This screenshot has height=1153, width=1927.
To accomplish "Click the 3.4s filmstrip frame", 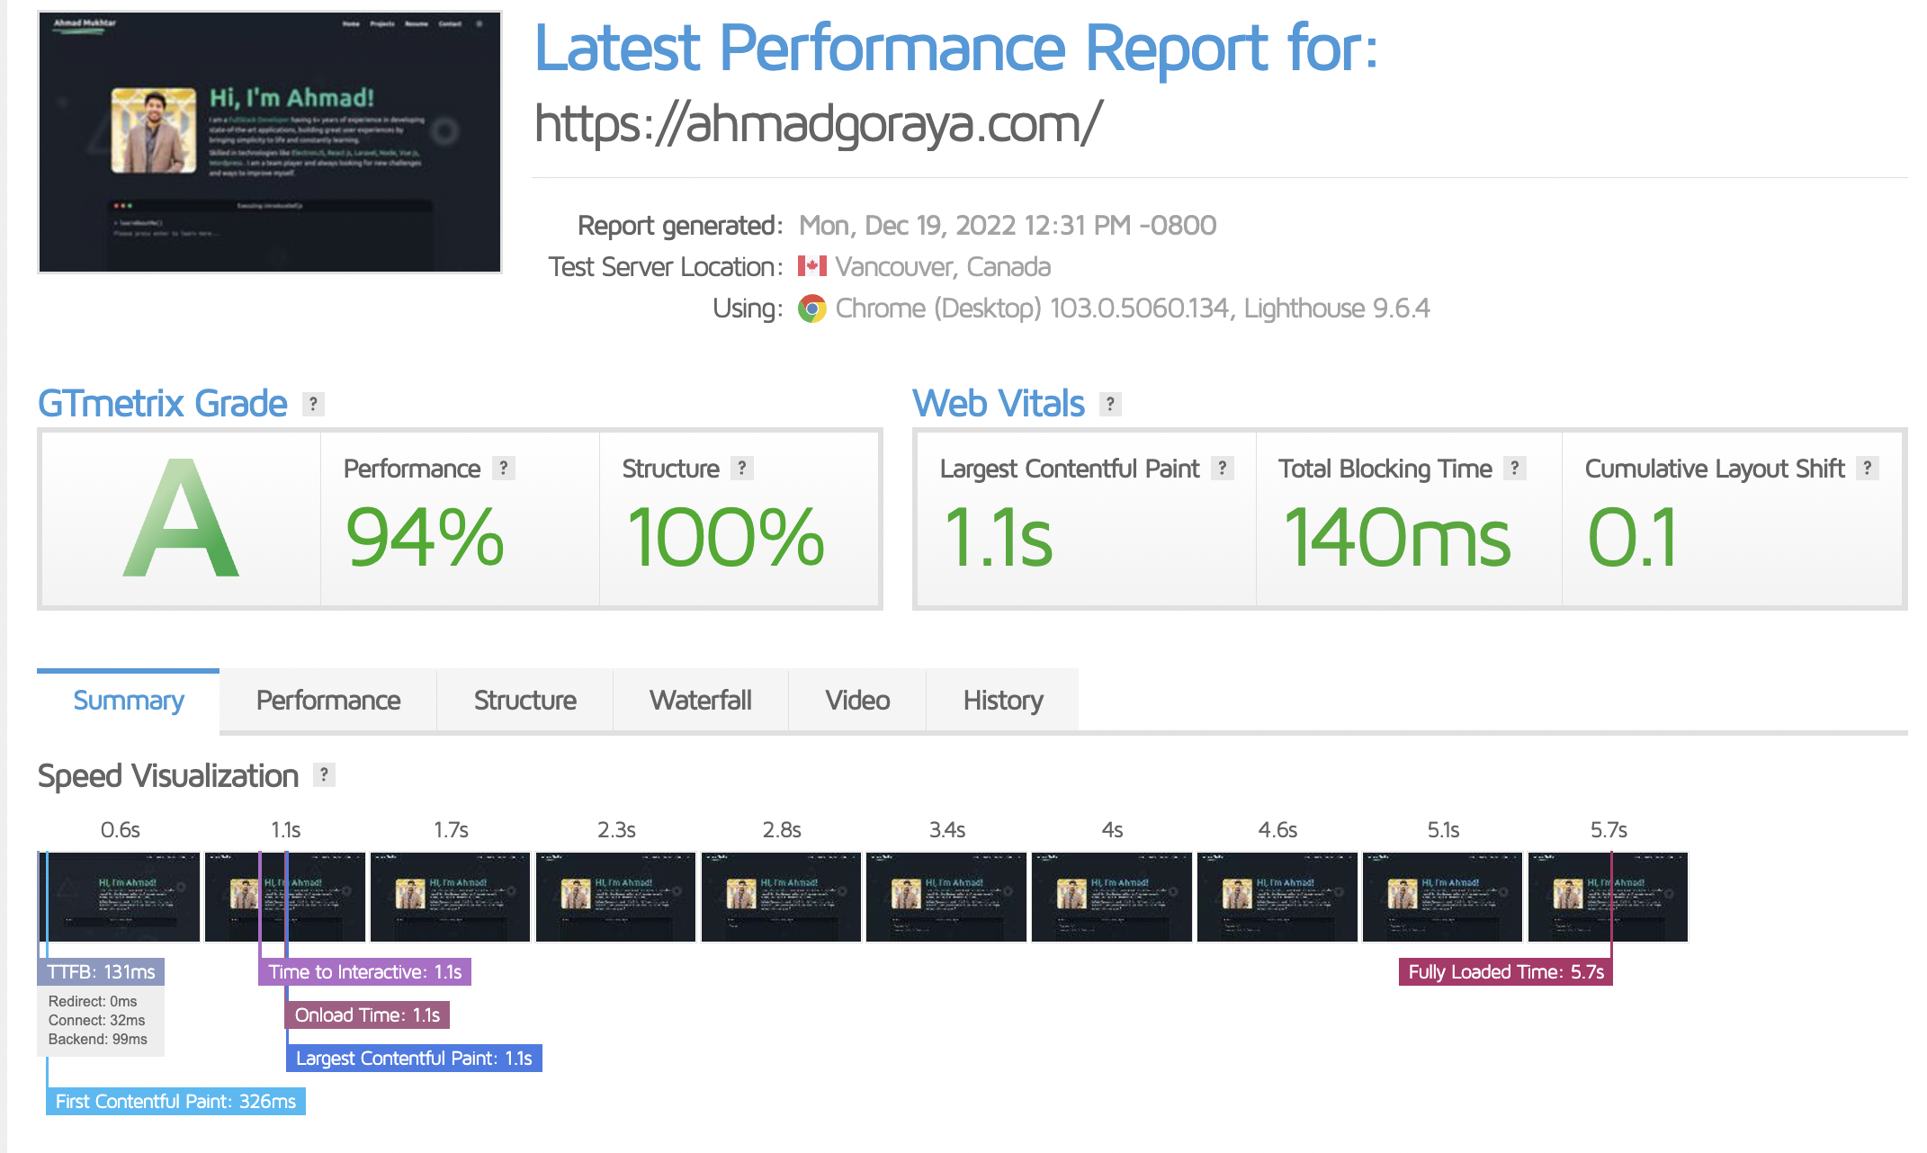I will [946, 897].
